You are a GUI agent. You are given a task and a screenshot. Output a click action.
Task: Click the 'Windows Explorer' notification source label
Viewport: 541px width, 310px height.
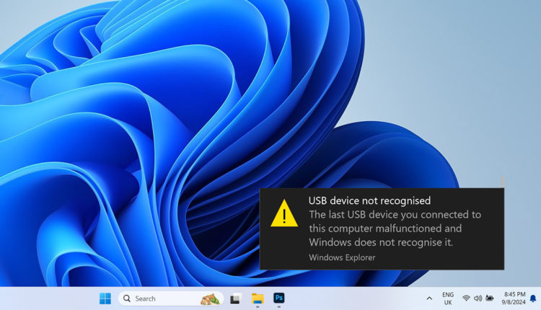[342, 257]
